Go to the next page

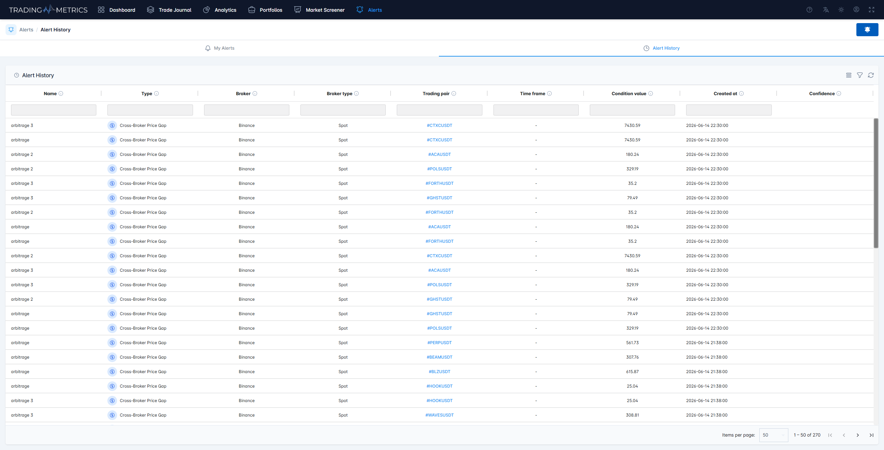pos(857,435)
